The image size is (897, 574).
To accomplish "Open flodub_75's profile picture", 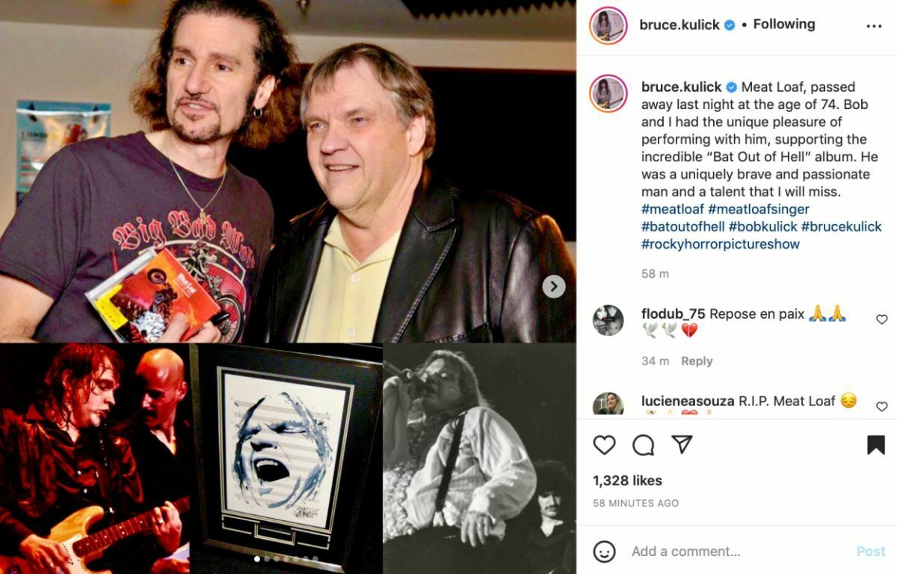I will (x=608, y=320).
